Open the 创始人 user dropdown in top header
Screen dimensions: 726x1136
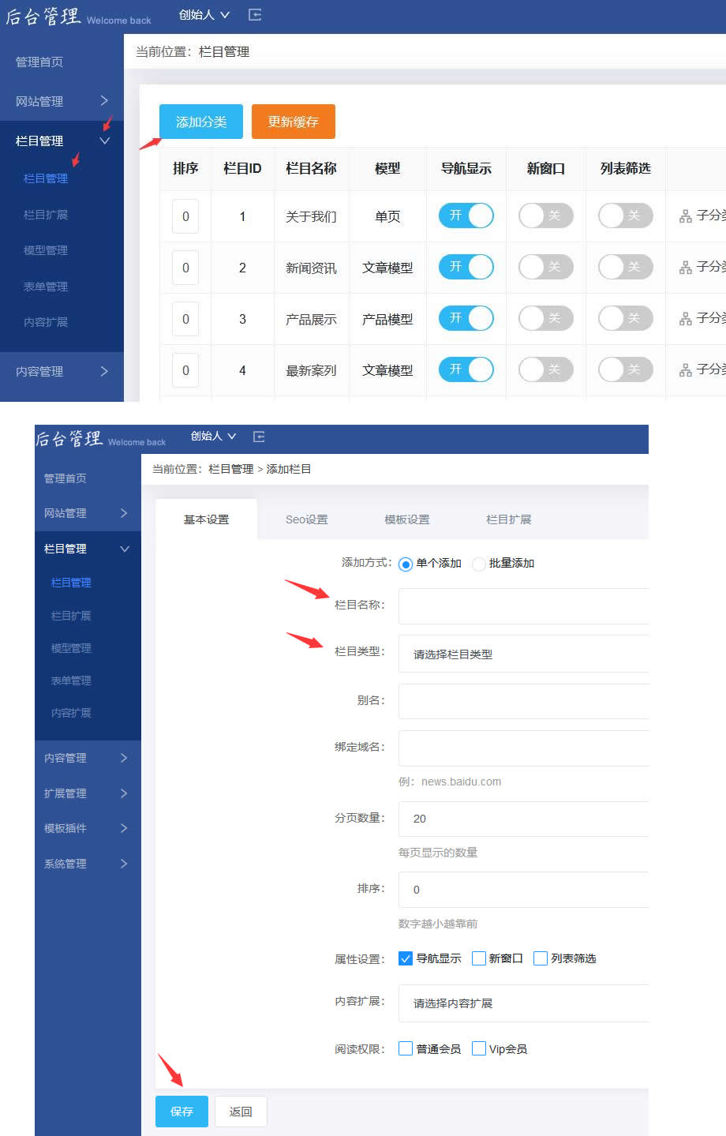click(x=204, y=15)
